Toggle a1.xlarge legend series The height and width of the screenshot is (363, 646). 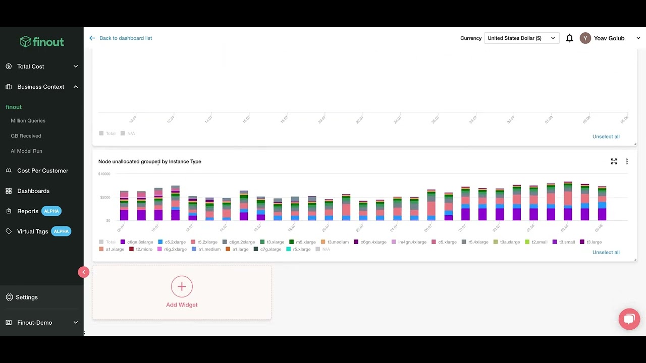click(112, 249)
